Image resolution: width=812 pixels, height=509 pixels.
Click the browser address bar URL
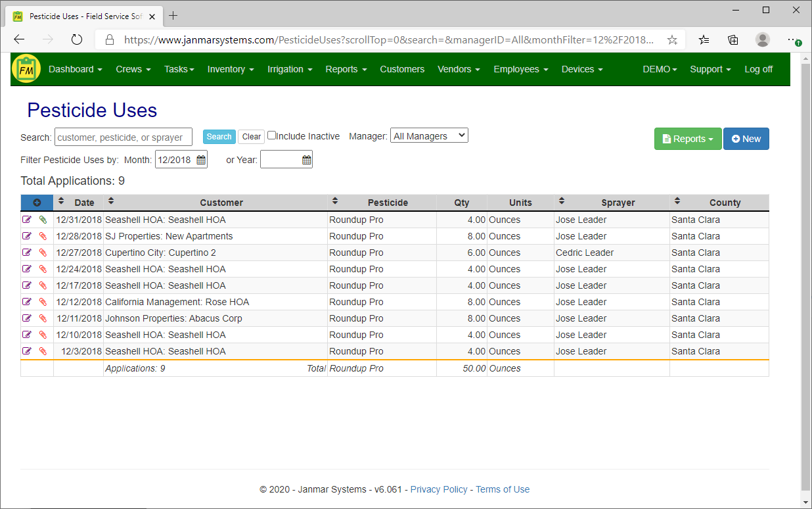click(x=389, y=39)
